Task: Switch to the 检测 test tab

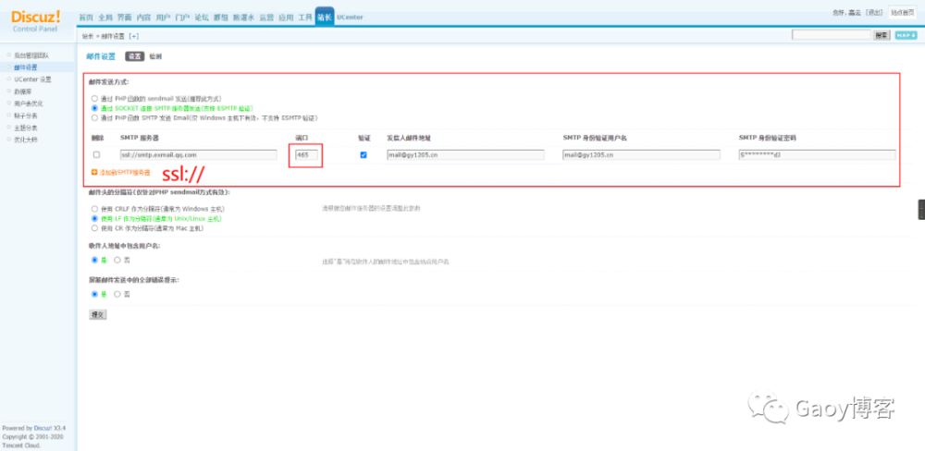Action: [x=155, y=56]
